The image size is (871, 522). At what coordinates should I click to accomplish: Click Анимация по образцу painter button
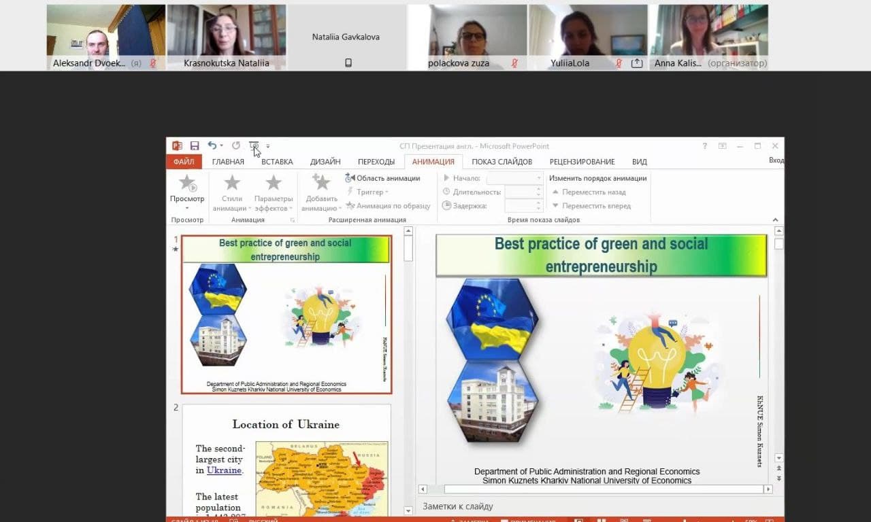click(x=389, y=206)
